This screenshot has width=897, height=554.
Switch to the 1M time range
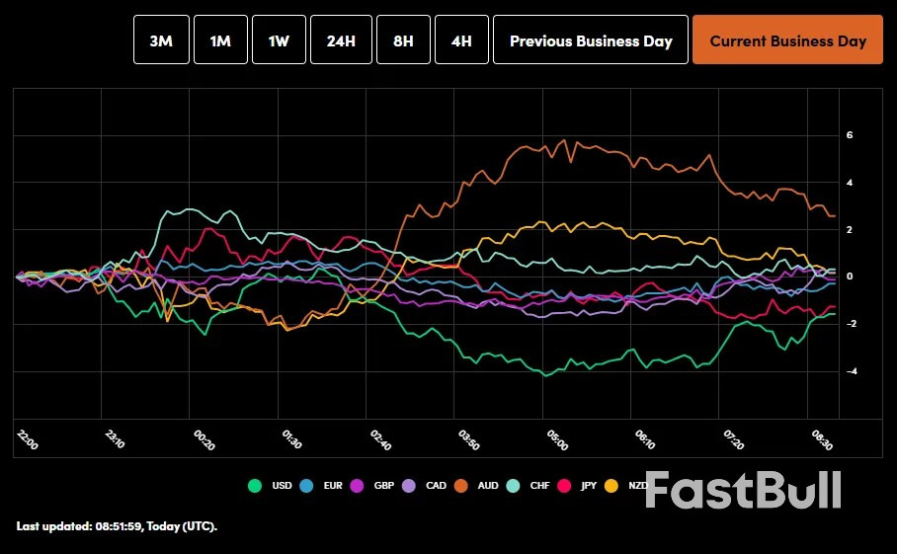tap(220, 40)
